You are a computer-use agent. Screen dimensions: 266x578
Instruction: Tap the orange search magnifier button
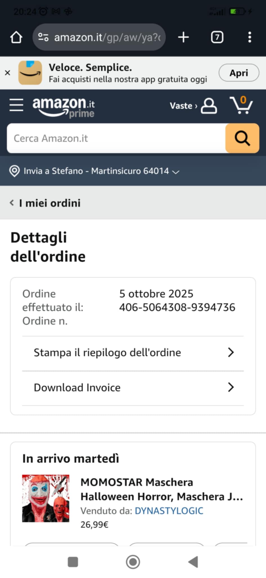(242, 138)
